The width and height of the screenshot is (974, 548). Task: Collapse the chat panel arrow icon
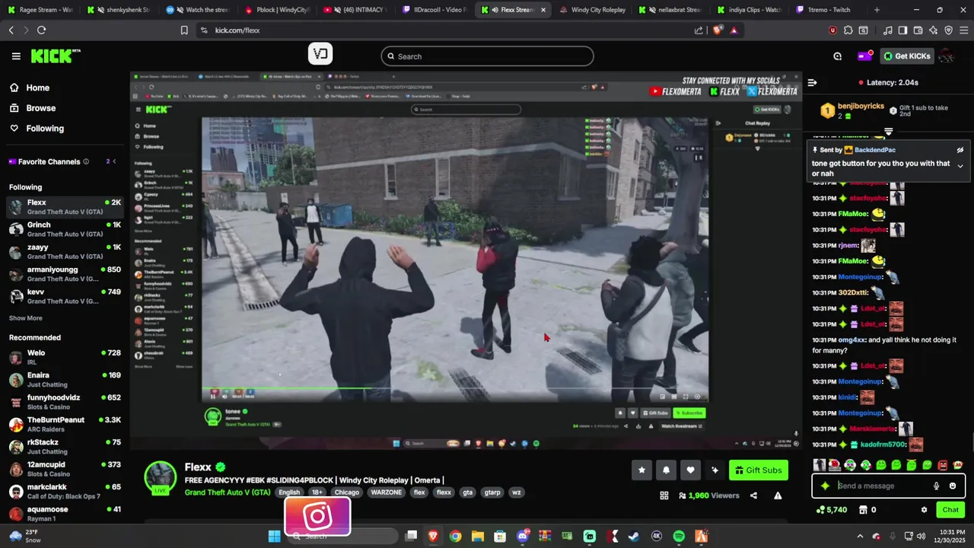click(812, 82)
